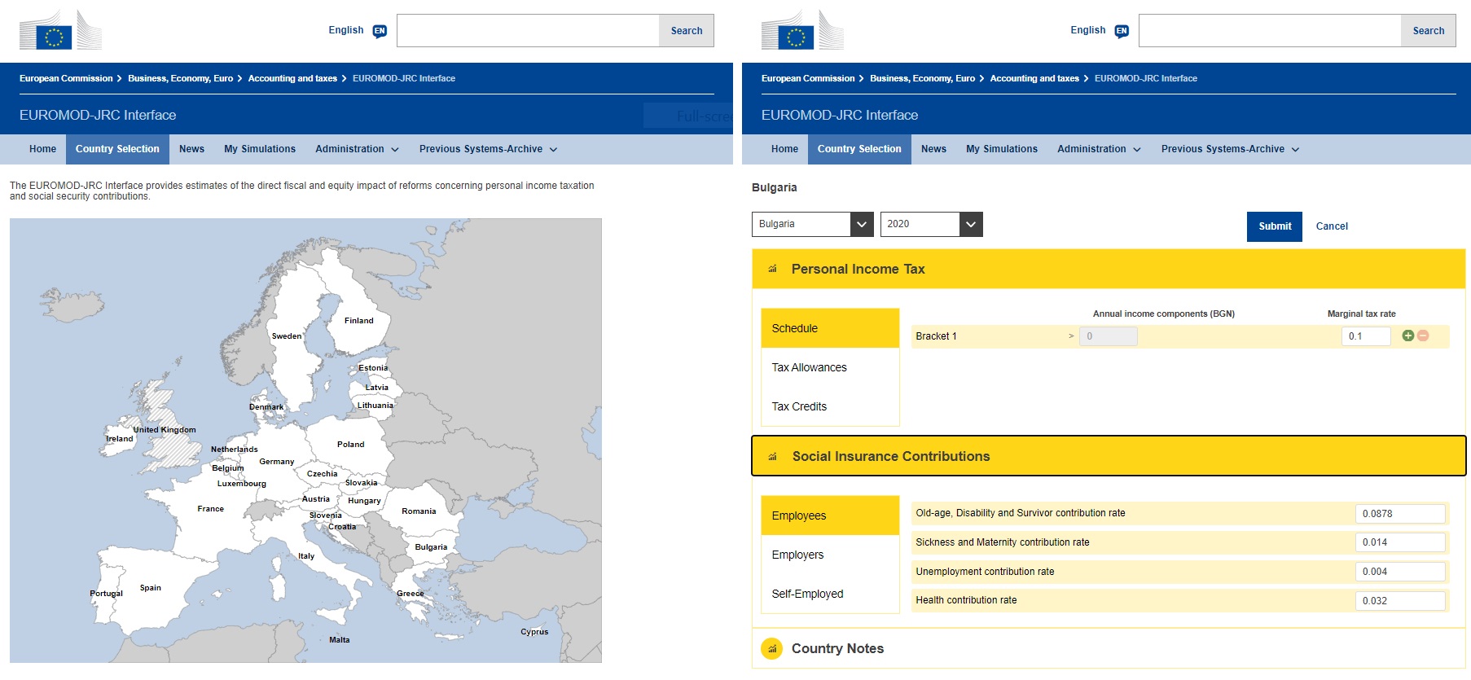
Task: Switch to Tax Allowances tab
Action: click(830, 367)
